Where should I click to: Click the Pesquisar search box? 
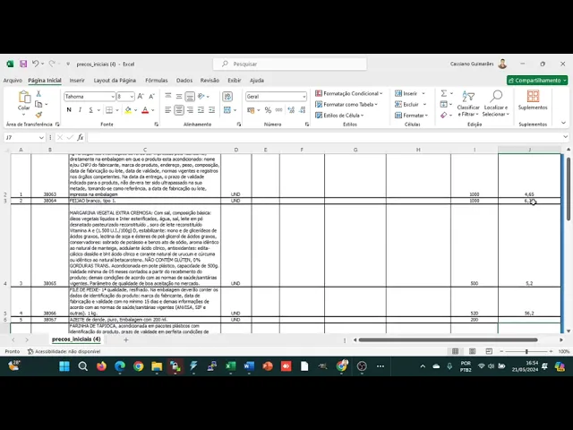(x=290, y=64)
